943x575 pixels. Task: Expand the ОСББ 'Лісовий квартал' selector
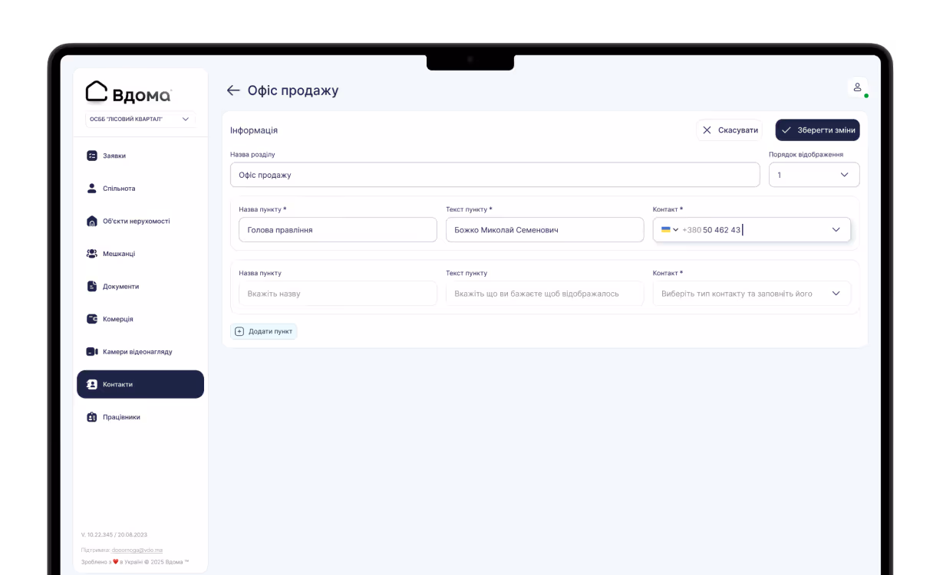click(x=140, y=119)
